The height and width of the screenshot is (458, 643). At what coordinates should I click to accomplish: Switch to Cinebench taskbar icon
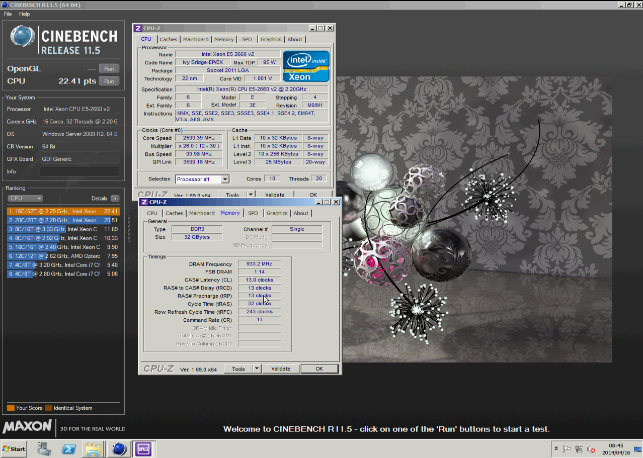click(x=119, y=449)
